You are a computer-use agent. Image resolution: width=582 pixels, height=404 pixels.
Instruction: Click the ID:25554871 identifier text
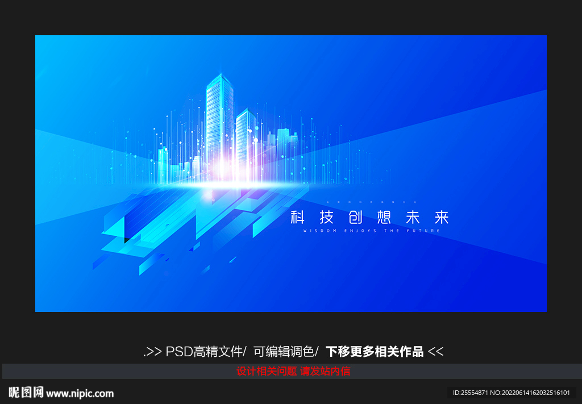pyautogui.click(x=469, y=393)
